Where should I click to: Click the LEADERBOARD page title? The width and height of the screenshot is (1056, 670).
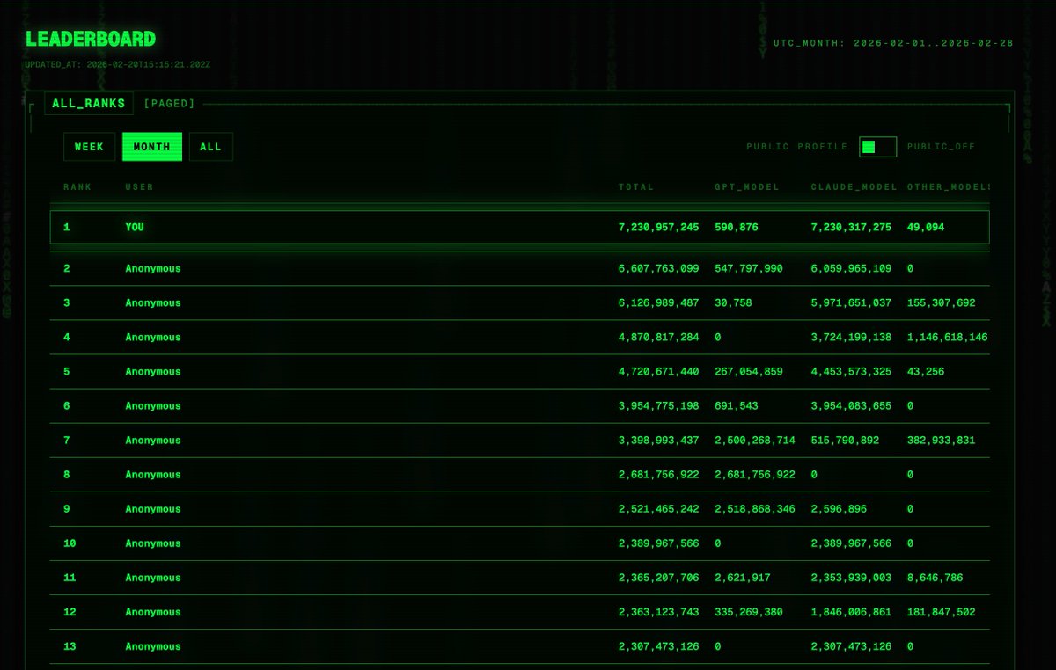click(x=91, y=39)
